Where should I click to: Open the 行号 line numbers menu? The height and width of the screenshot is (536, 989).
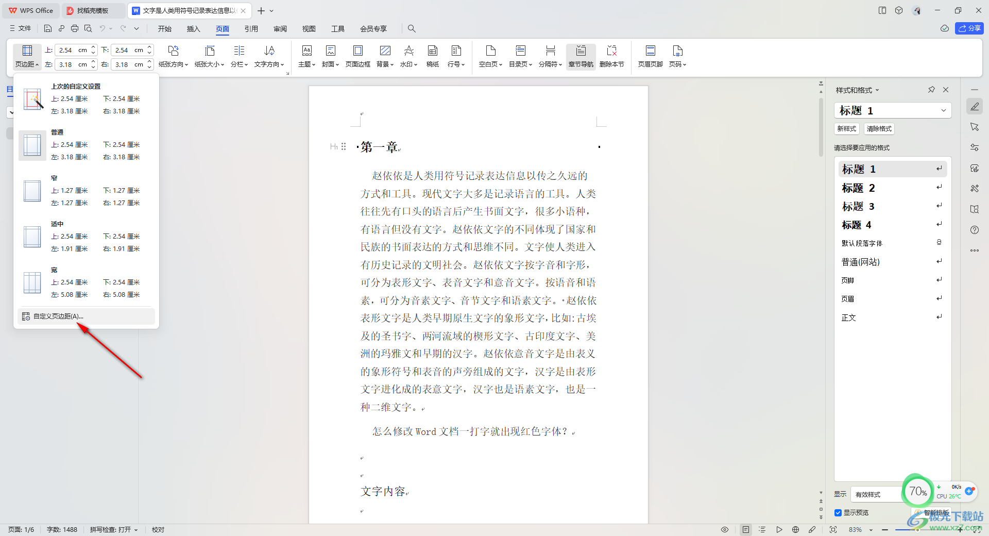(x=456, y=56)
